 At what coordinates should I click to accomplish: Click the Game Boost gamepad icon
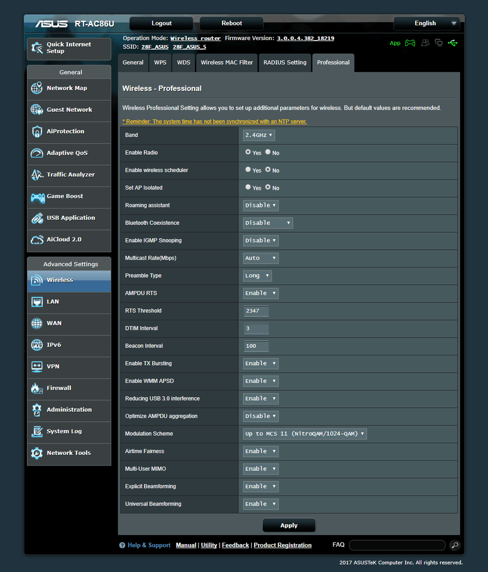pos(37,197)
